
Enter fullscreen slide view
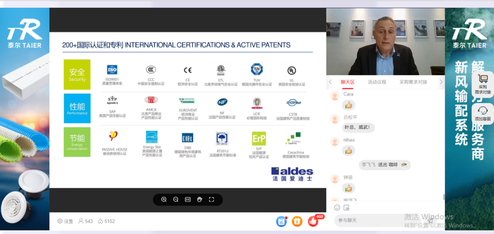[x=211, y=200]
